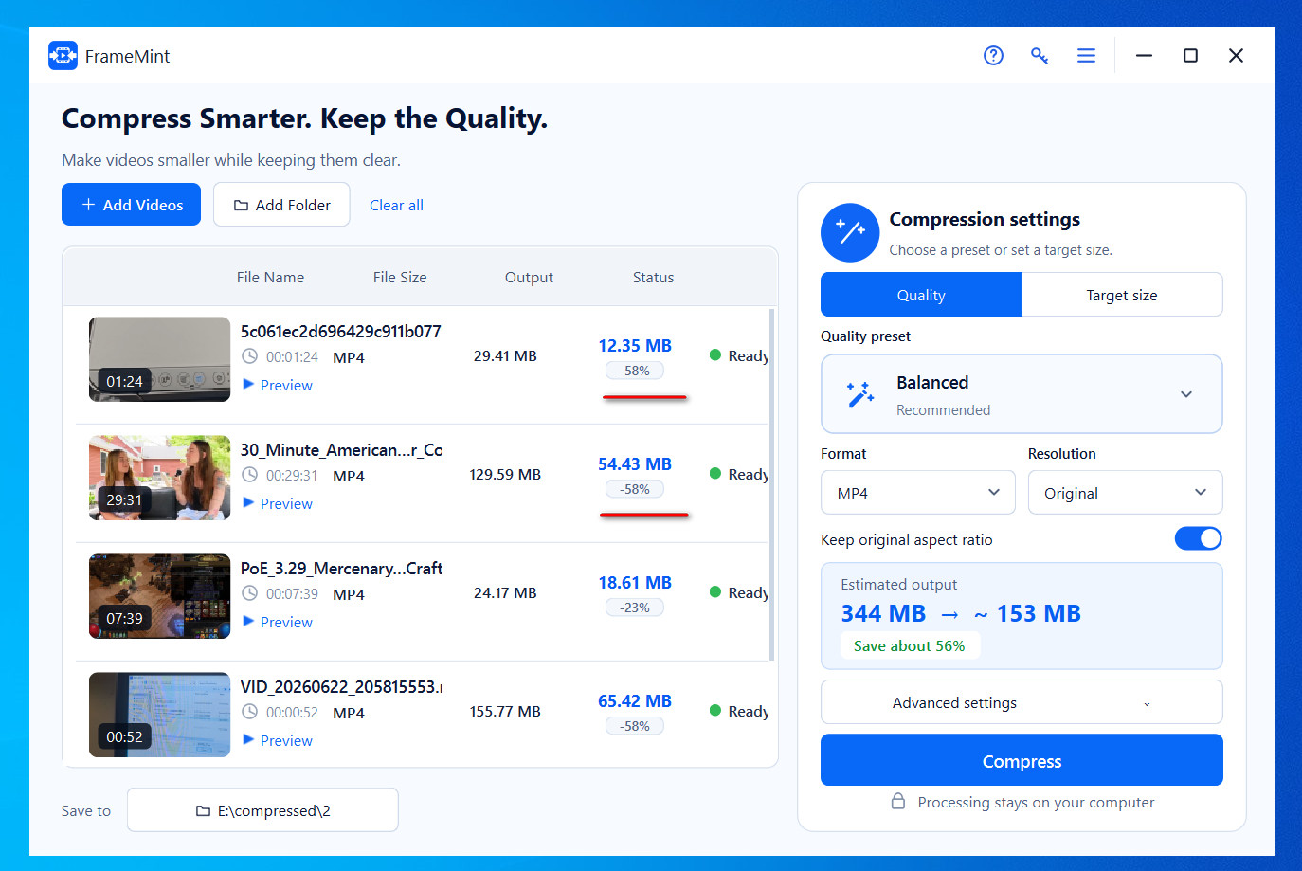Click the File Name column header

point(270,278)
